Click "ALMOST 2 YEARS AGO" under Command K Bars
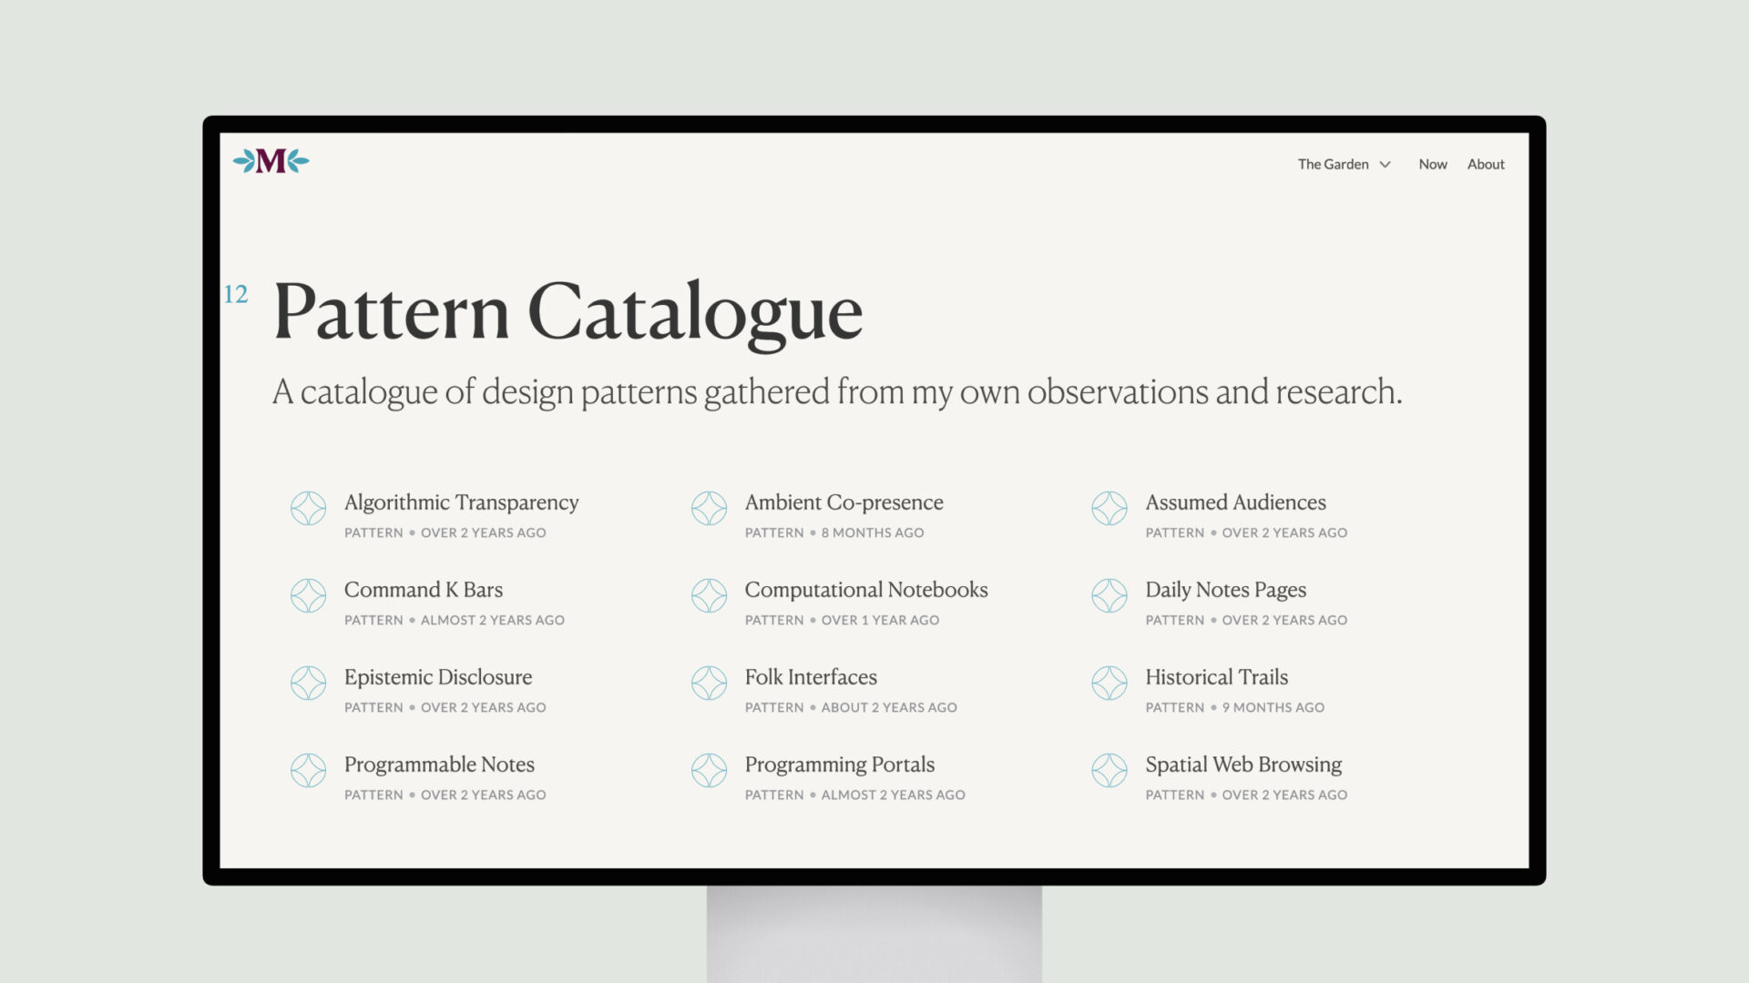 (x=492, y=620)
